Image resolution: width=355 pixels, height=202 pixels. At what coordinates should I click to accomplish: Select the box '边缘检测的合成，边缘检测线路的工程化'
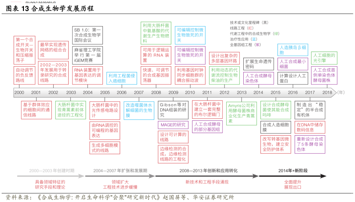pyautogui.click(x=173, y=154)
